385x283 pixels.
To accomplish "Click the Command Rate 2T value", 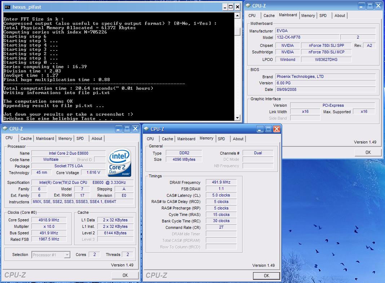I will pos(221,227).
